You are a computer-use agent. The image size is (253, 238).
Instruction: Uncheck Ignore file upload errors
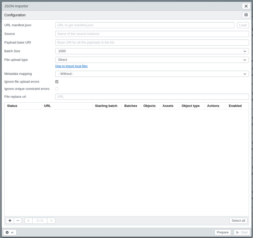pos(57,82)
